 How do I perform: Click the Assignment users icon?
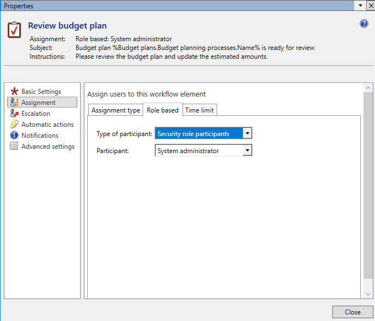coord(14,103)
